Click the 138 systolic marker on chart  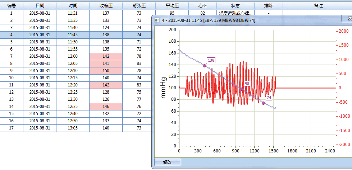[x=204, y=66]
